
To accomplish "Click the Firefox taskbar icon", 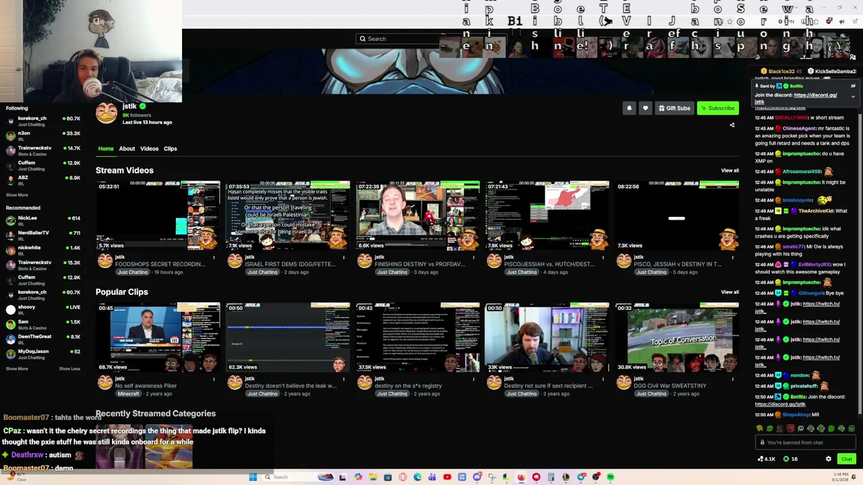I will point(521,477).
